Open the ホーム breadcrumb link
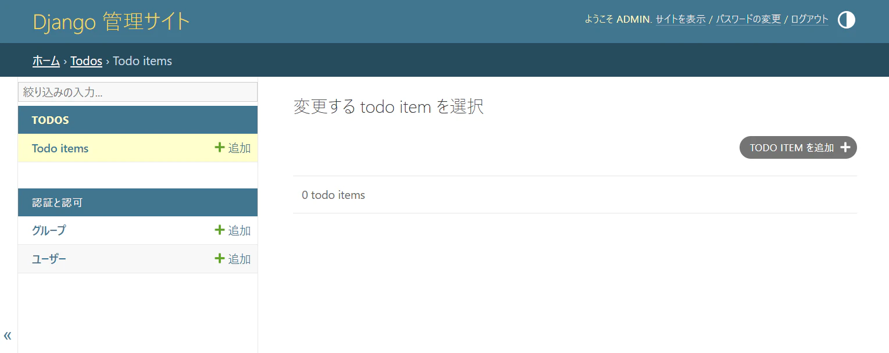The image size is (889, 353). click(46, 60)
